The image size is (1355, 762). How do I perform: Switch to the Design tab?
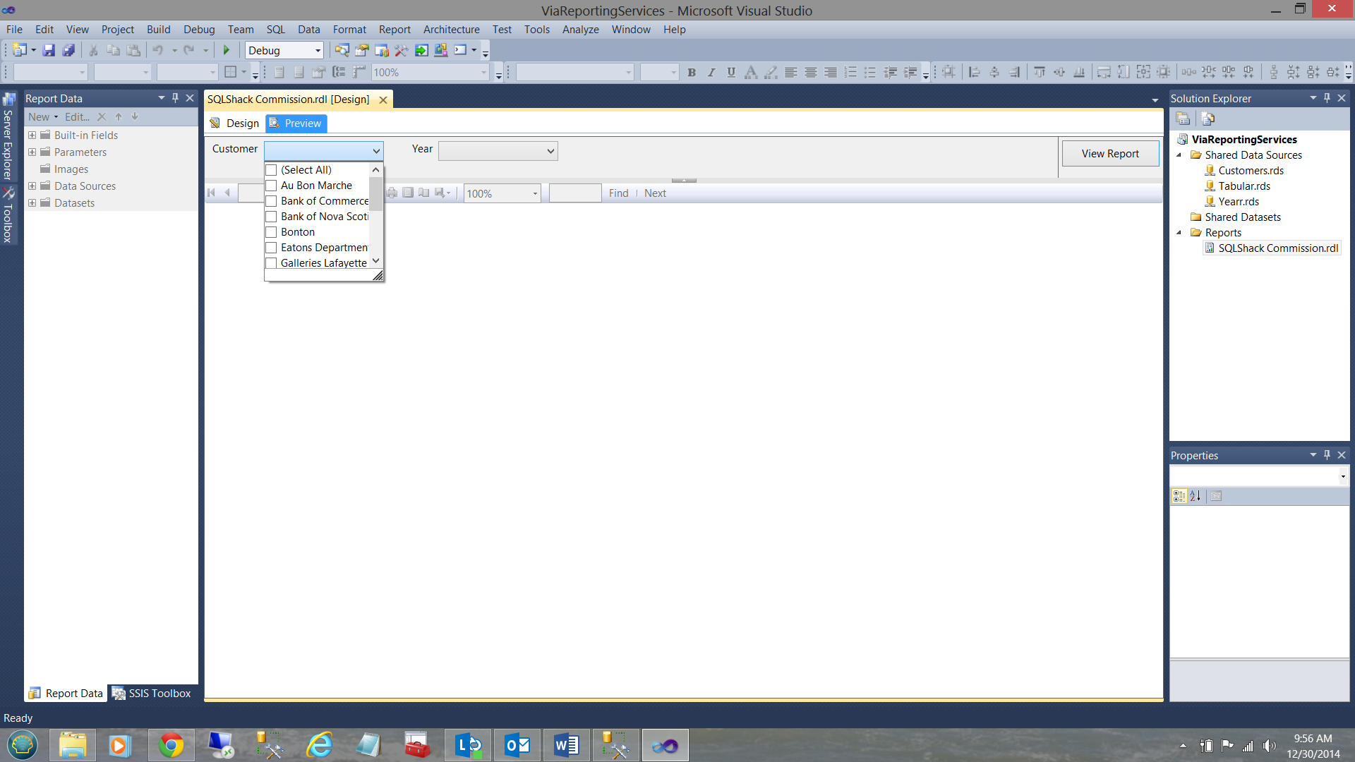[235, 123]
